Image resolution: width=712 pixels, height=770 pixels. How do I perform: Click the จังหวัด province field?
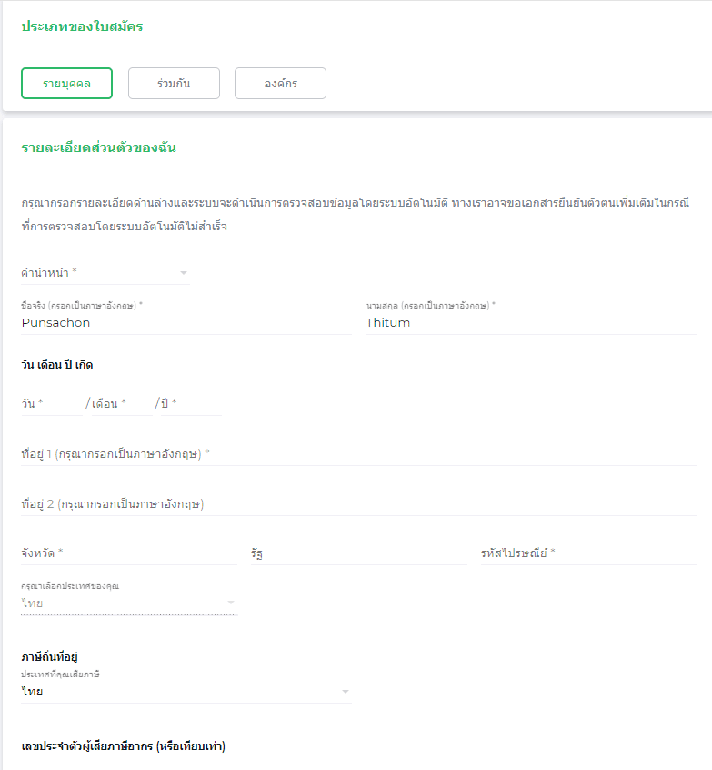click(128, 552)
